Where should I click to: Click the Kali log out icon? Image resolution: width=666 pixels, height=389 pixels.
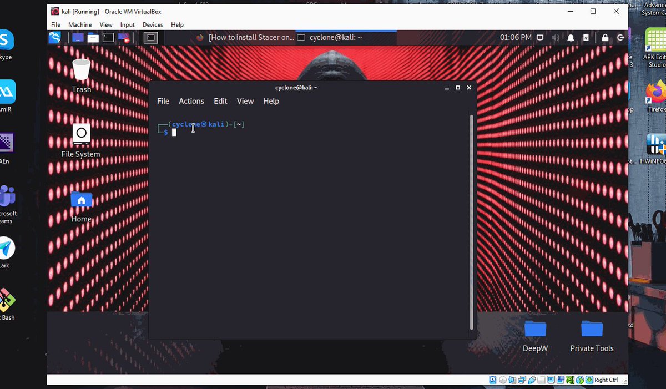click(620, 38)
